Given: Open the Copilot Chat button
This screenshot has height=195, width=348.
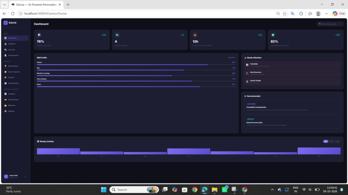Looking at the screenshot, I should click(x=339, y=13).
